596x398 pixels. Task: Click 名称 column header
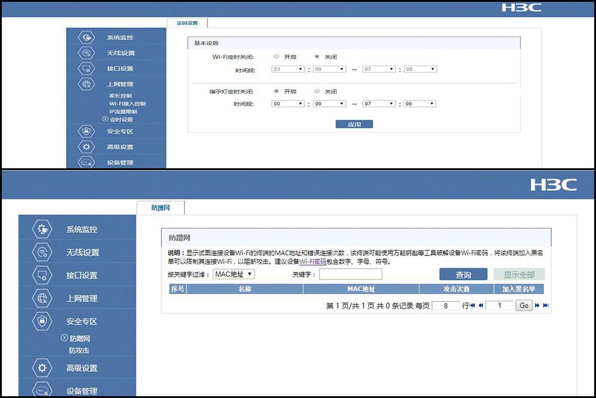click(x=245, y=289)
